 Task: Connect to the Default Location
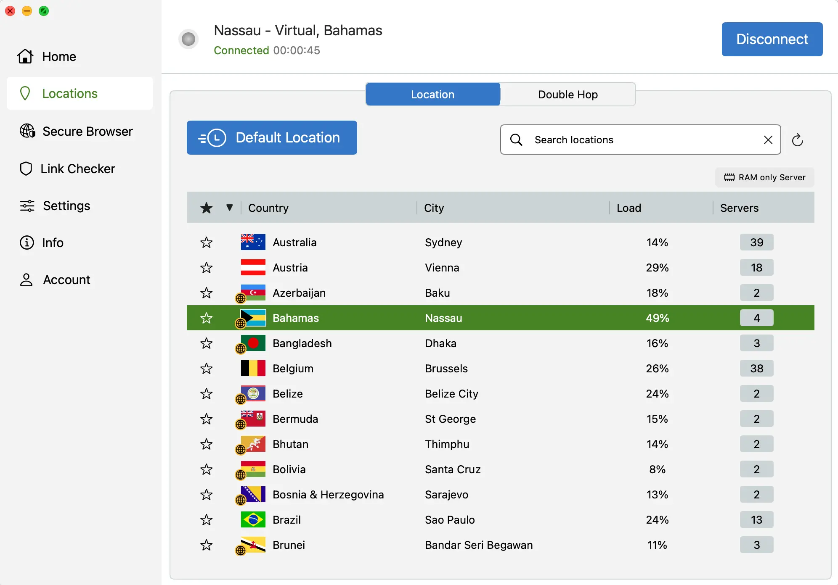point(271,137)
